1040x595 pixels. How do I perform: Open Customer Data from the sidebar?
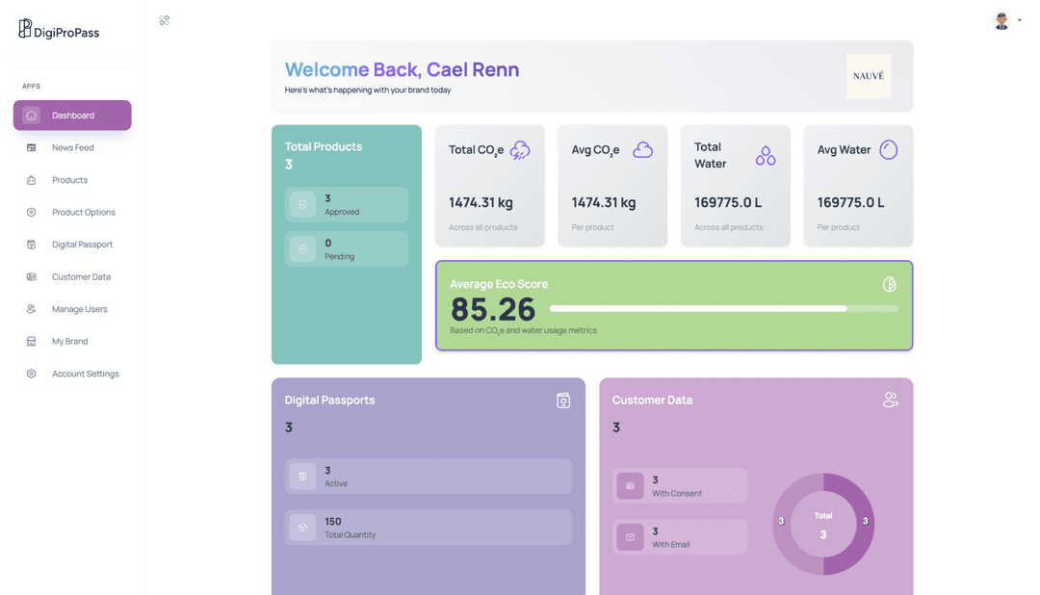click(31, 276)
